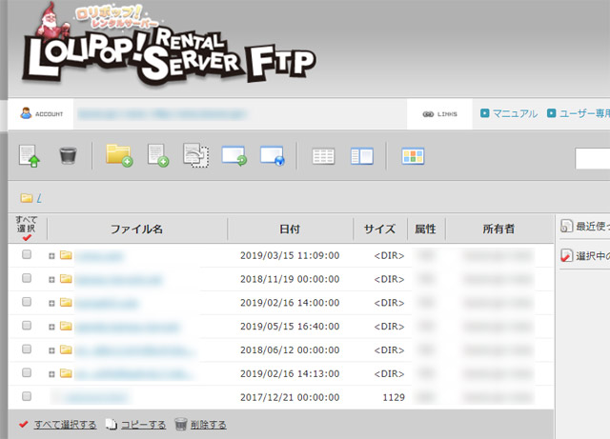Click the upload file icon
The width and height of the screenshot is (610, 439).
coord(30,155)
